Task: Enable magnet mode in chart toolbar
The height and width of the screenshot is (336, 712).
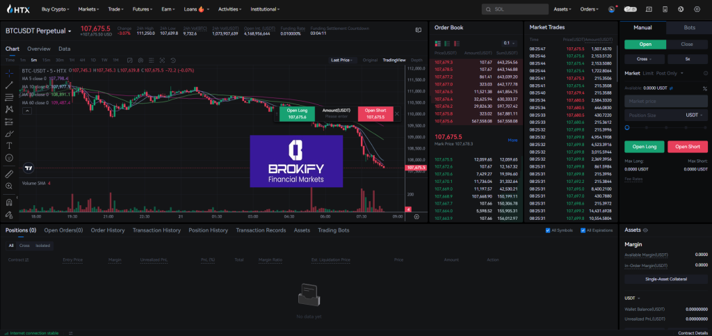Action: [x=10, y=202]
